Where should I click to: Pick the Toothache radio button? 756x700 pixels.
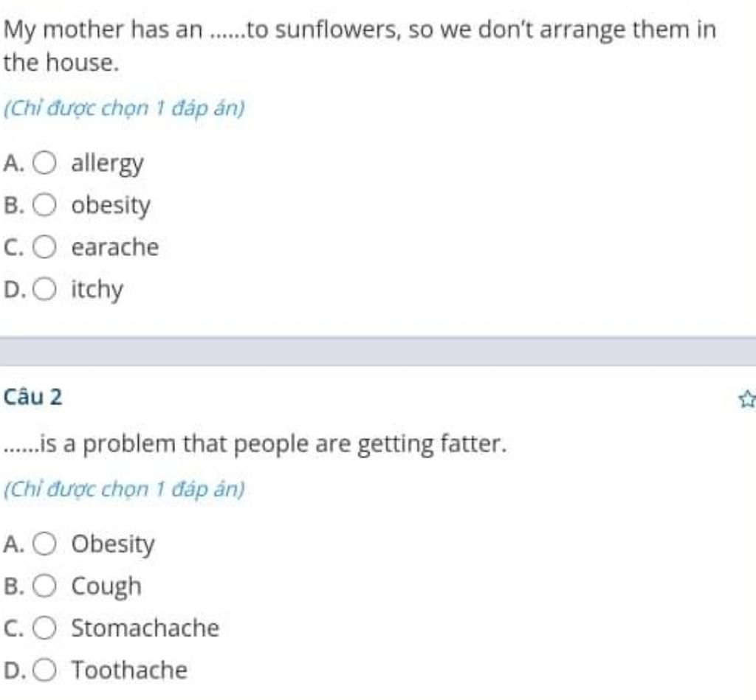(44, 670)
